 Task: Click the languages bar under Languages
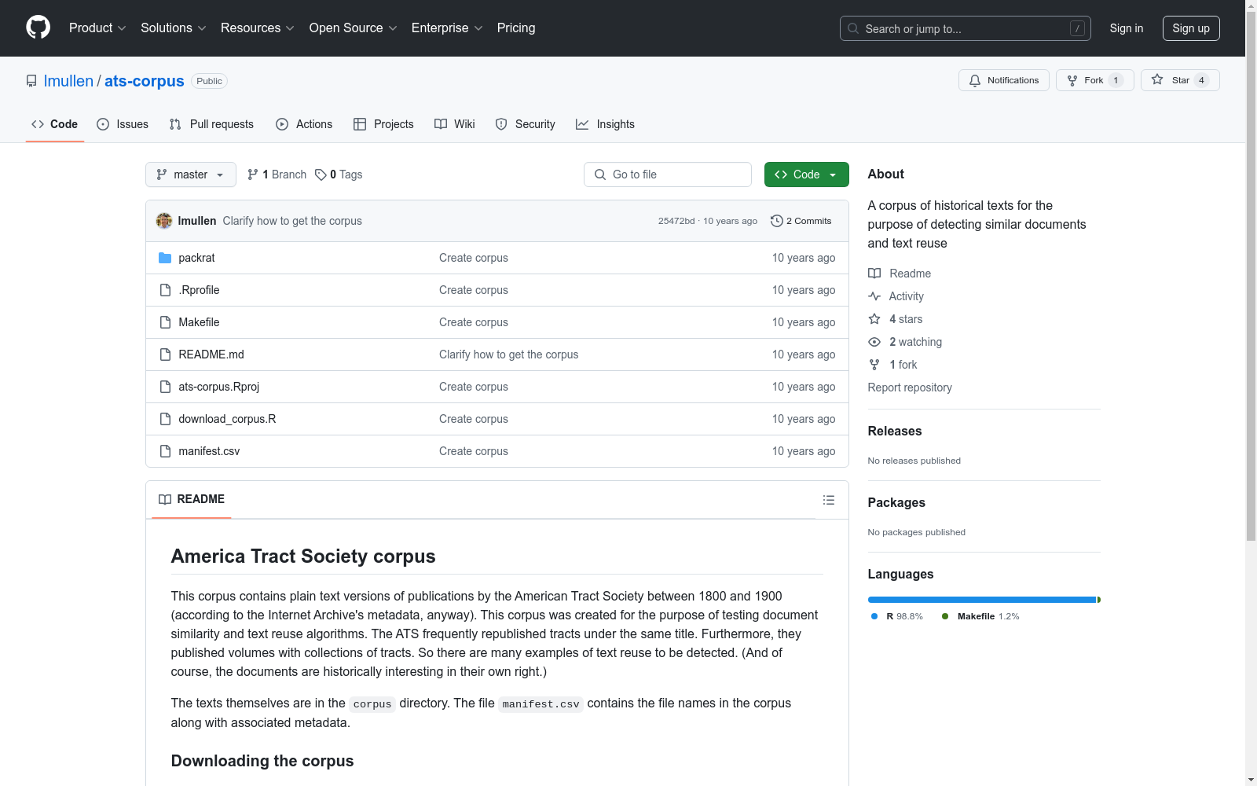click(984, 600)
